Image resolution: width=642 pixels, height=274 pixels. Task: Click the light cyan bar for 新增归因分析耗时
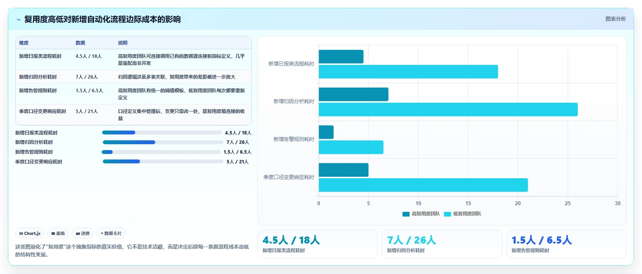pos(448,109)
